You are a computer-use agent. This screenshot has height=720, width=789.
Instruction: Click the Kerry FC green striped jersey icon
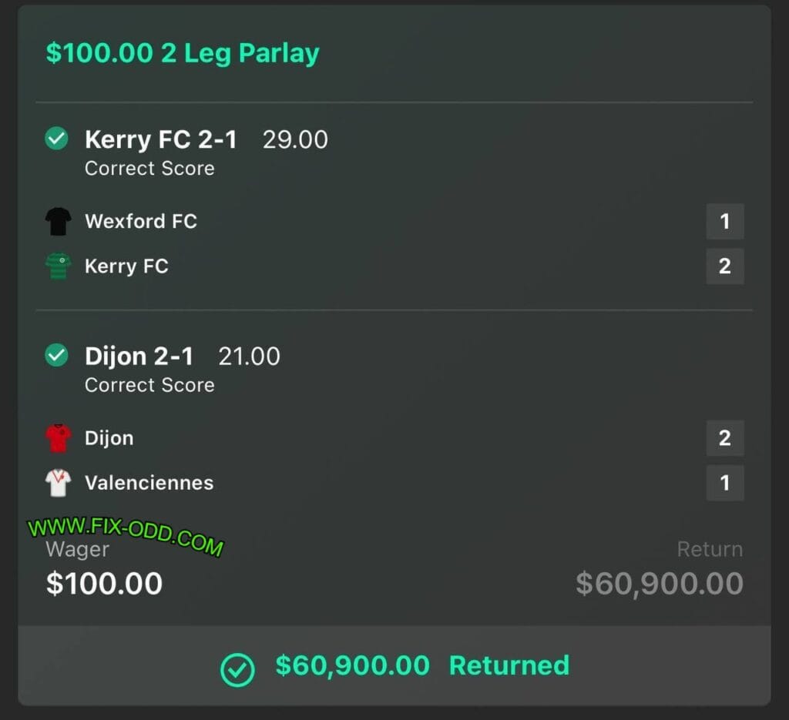tap(58, 266)
